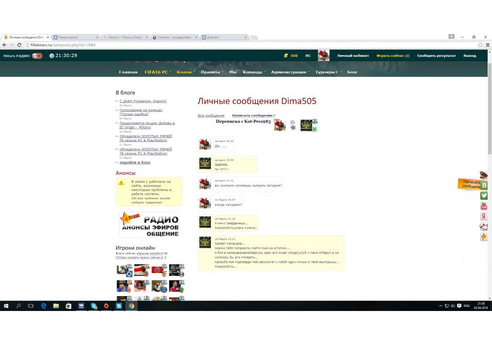Click the star icon at bottom of side panel

[484, 237]
